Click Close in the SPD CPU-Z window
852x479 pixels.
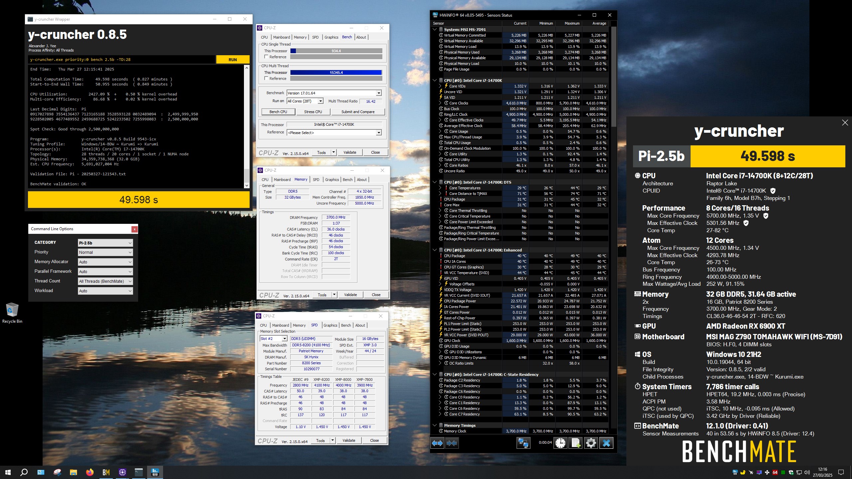[x=374, y=440]
